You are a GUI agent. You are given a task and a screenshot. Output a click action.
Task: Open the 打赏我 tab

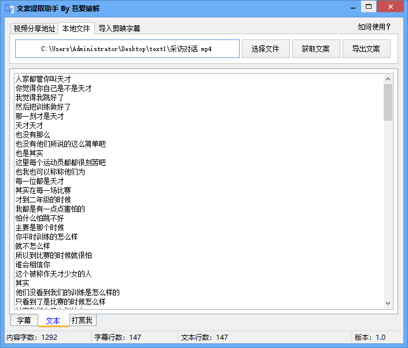83,320
